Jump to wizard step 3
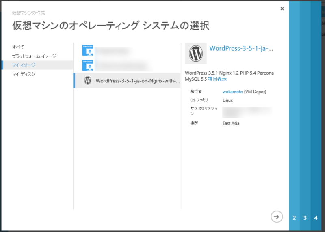 (305, 218)
